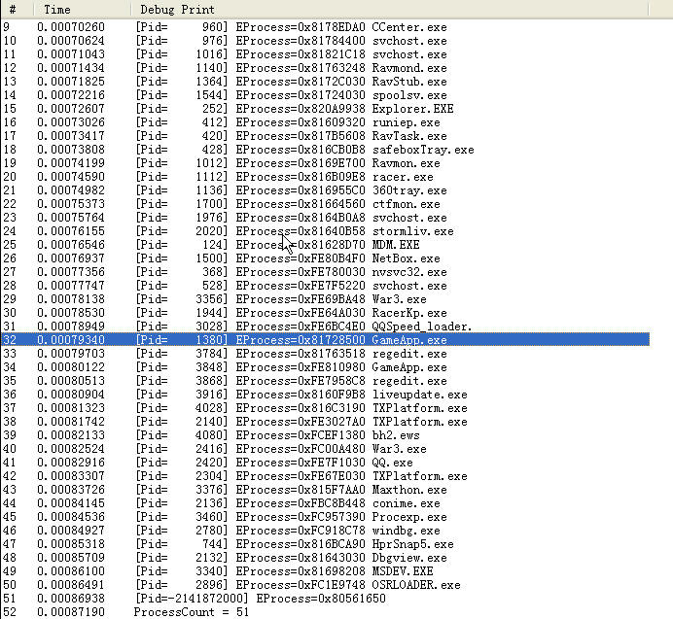
Task: Select the liveupdate.exe row
Action: click(326, 395)
